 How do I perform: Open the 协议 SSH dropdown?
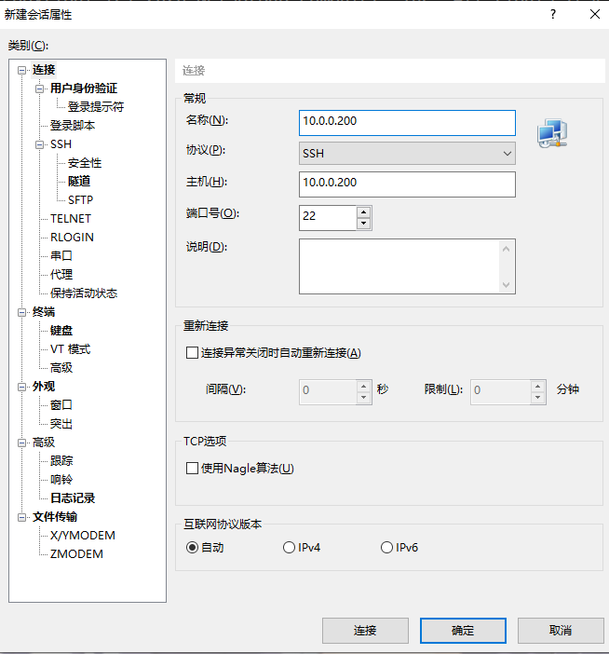[x=407, y=154]
